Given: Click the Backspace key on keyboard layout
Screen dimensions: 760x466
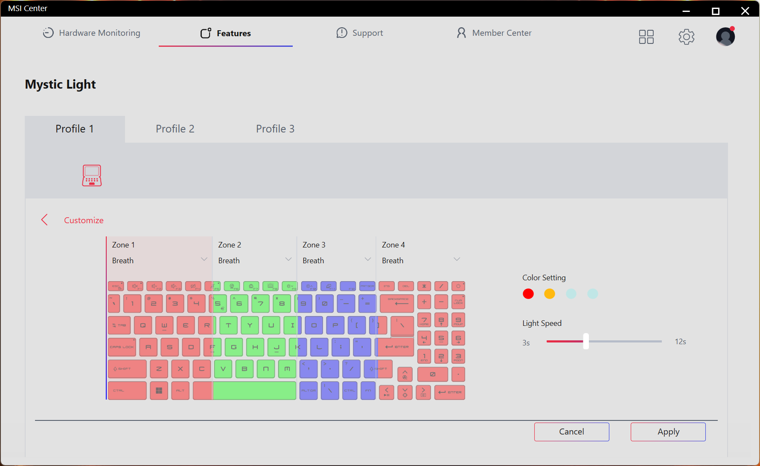Looking at the screenshot, I should pos(397,303).
